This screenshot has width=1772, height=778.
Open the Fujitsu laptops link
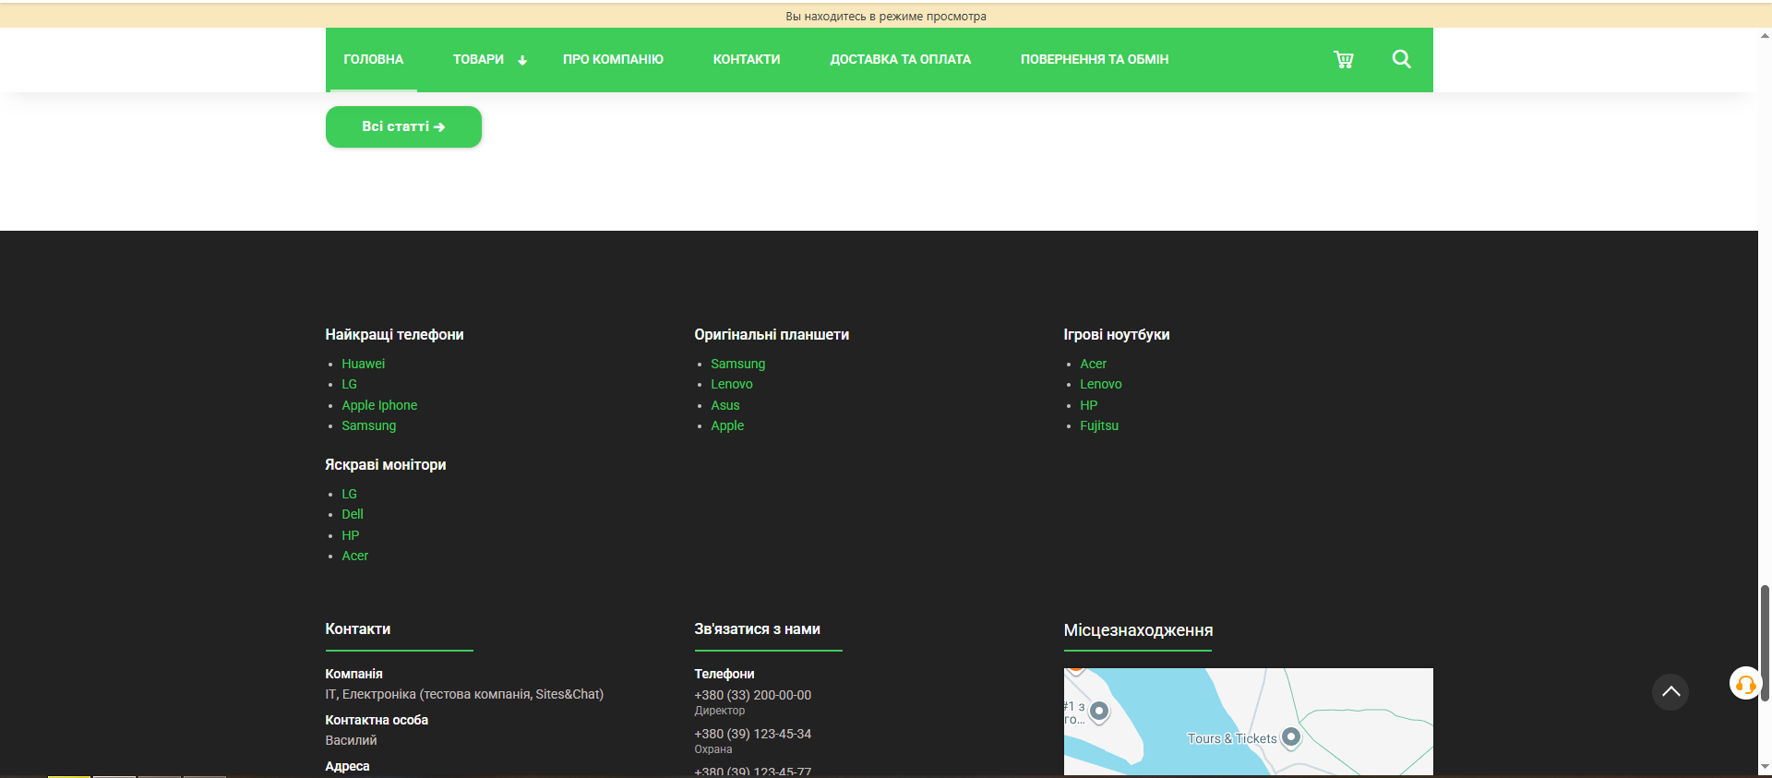point(1098,425)
